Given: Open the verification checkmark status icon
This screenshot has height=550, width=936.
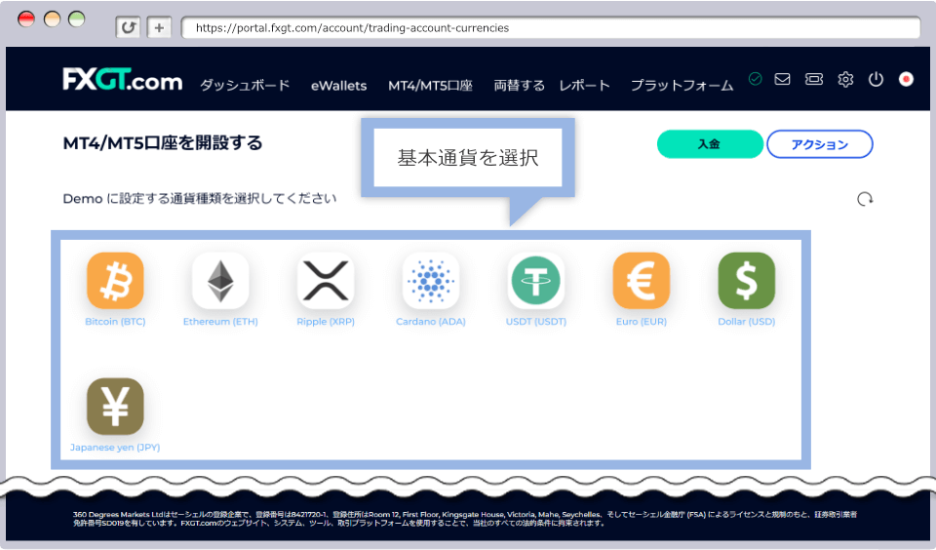Looking at the screenshot, I should [x=755, y=79].
